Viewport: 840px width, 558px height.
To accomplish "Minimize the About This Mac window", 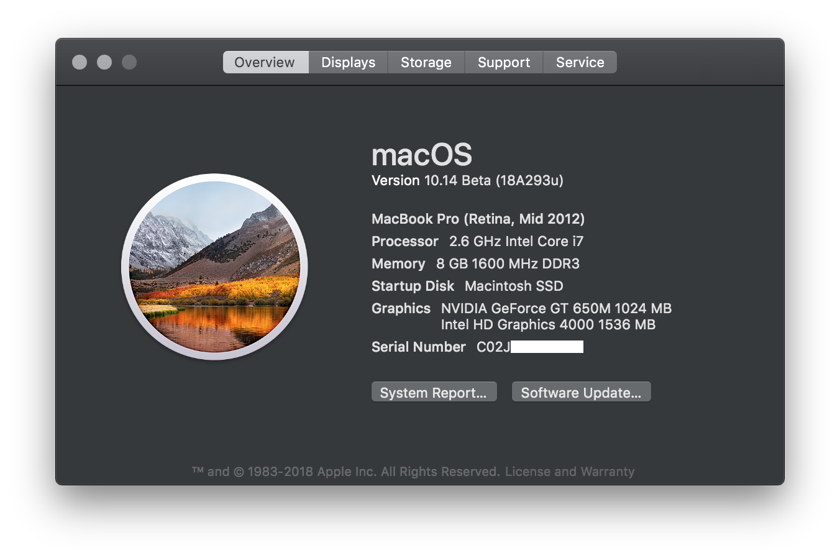I will coord(104,62).
